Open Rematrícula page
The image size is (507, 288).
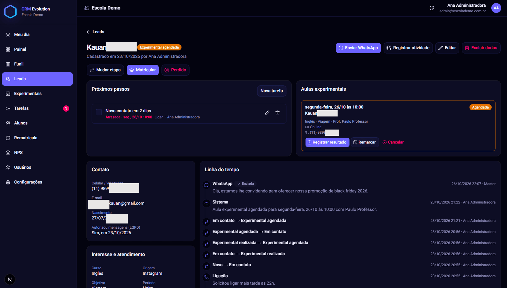[x=37, y=138]
